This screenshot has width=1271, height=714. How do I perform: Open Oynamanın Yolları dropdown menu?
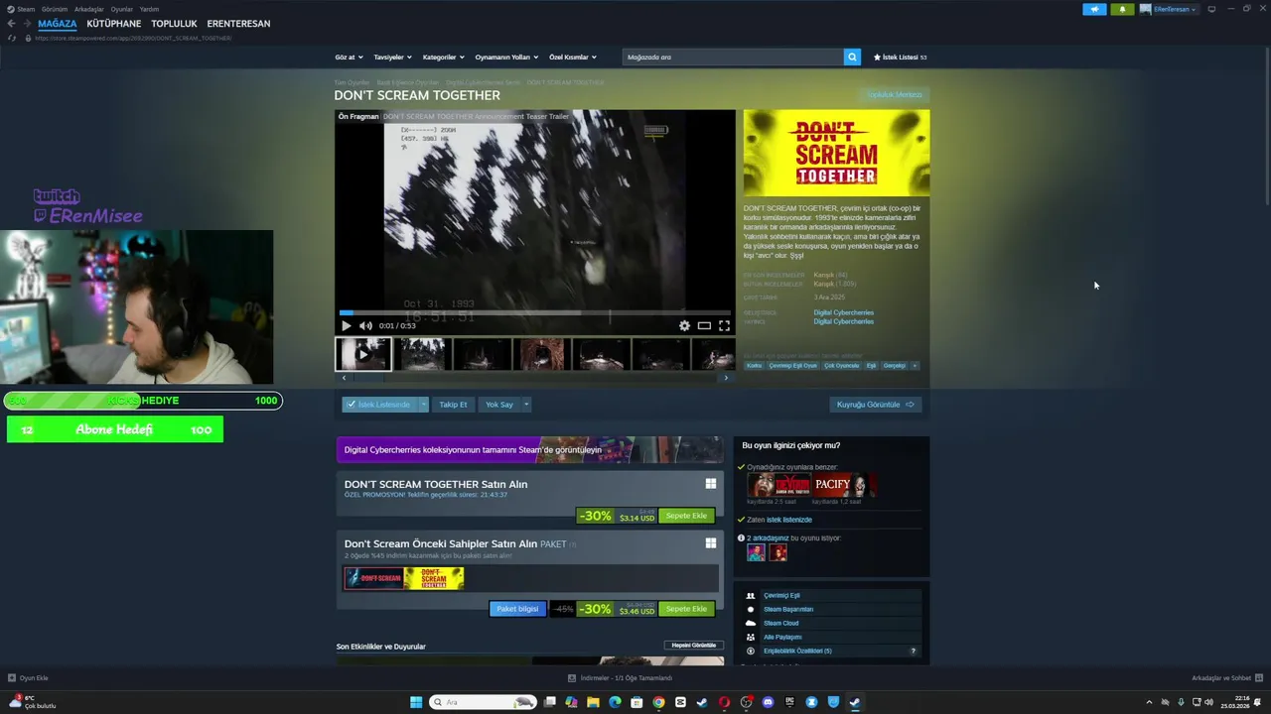(x=506, y=57)
